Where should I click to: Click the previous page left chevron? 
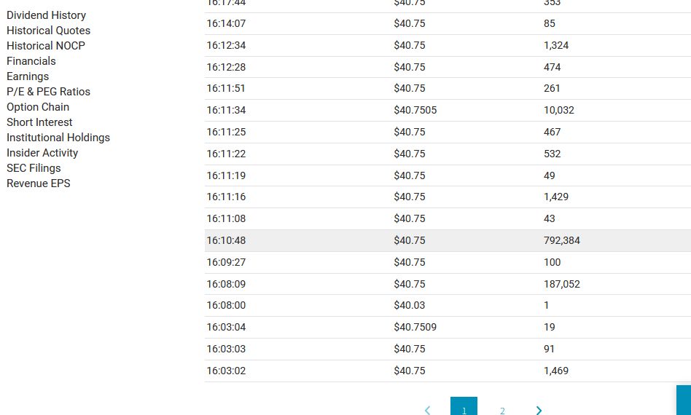click(428, 411)
